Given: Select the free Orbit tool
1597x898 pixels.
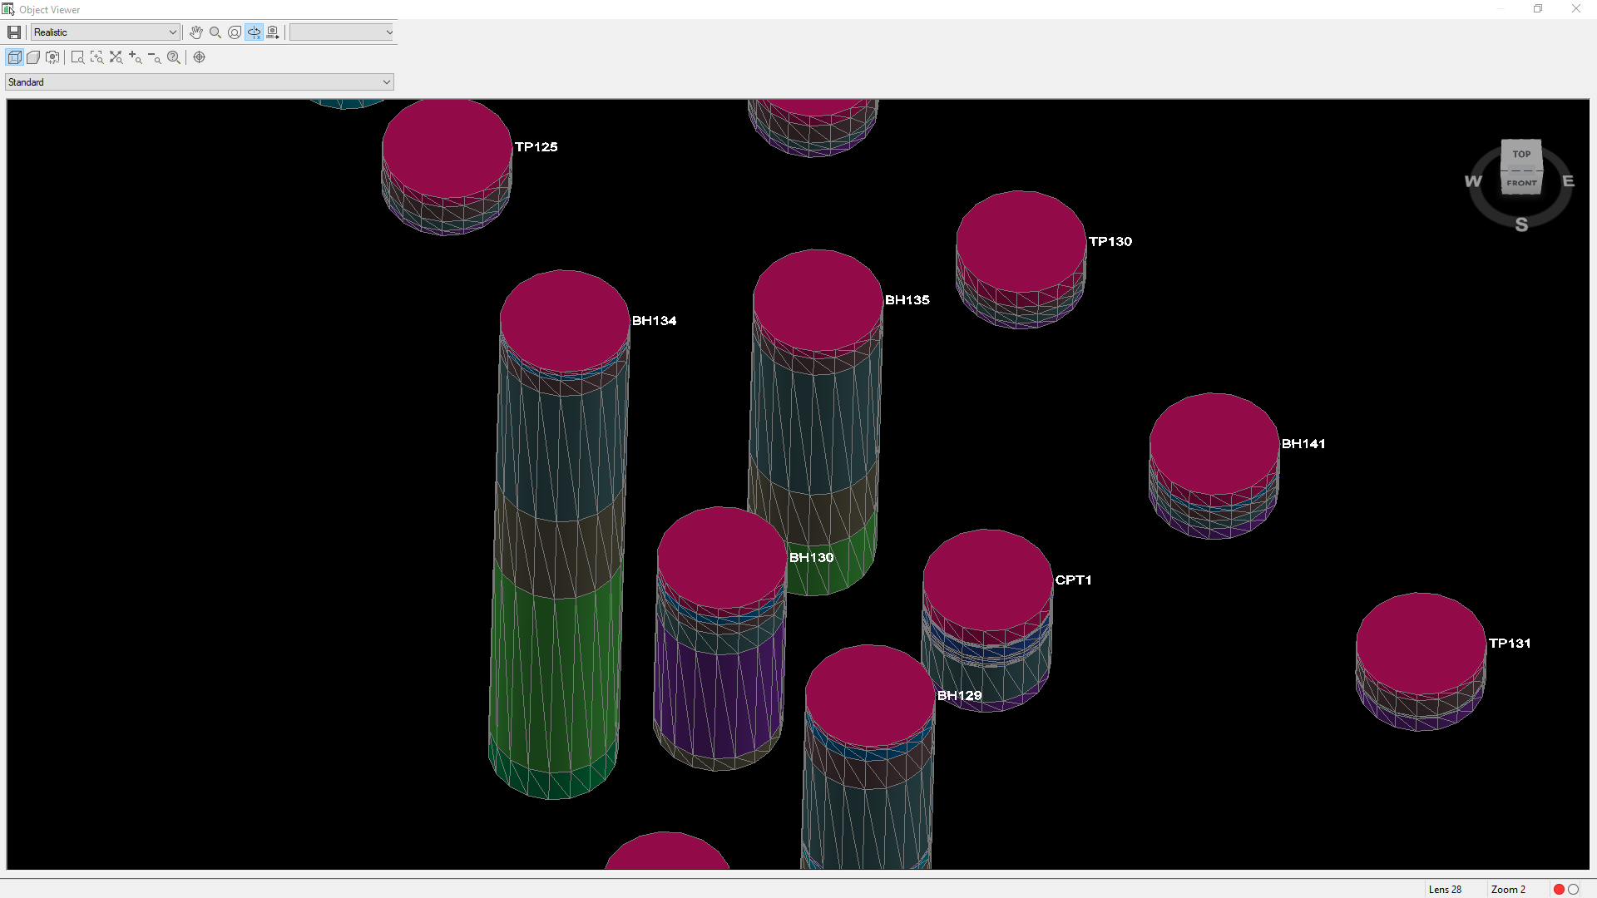Looking at the screenshot, I should point(234,32).
